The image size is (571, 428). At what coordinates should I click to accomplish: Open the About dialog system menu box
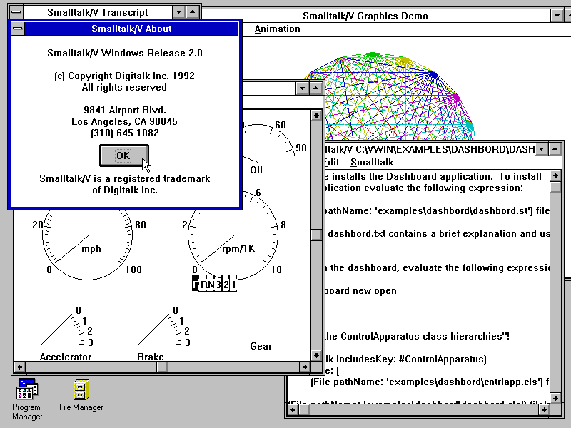click(x=18, y=29)
